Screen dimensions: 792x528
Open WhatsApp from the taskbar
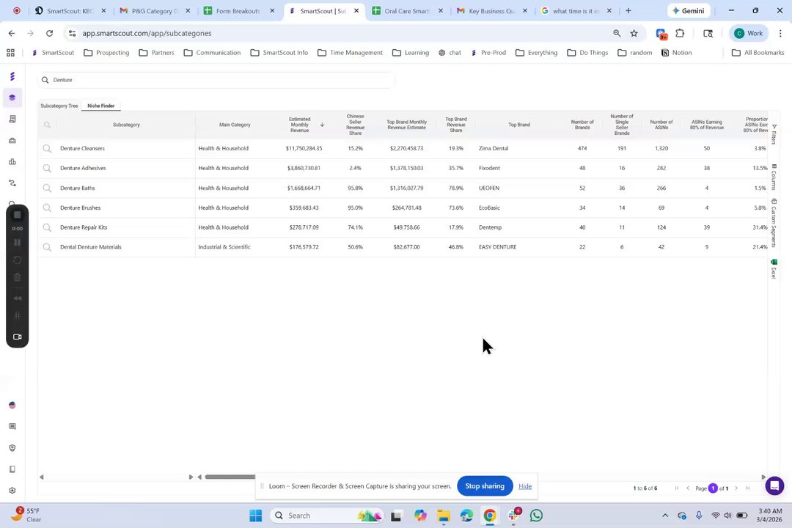[x=536, y=516]
